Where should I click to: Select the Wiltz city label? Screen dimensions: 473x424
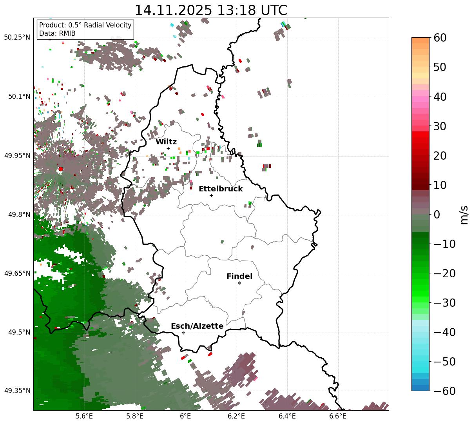(x=166, y=142)
